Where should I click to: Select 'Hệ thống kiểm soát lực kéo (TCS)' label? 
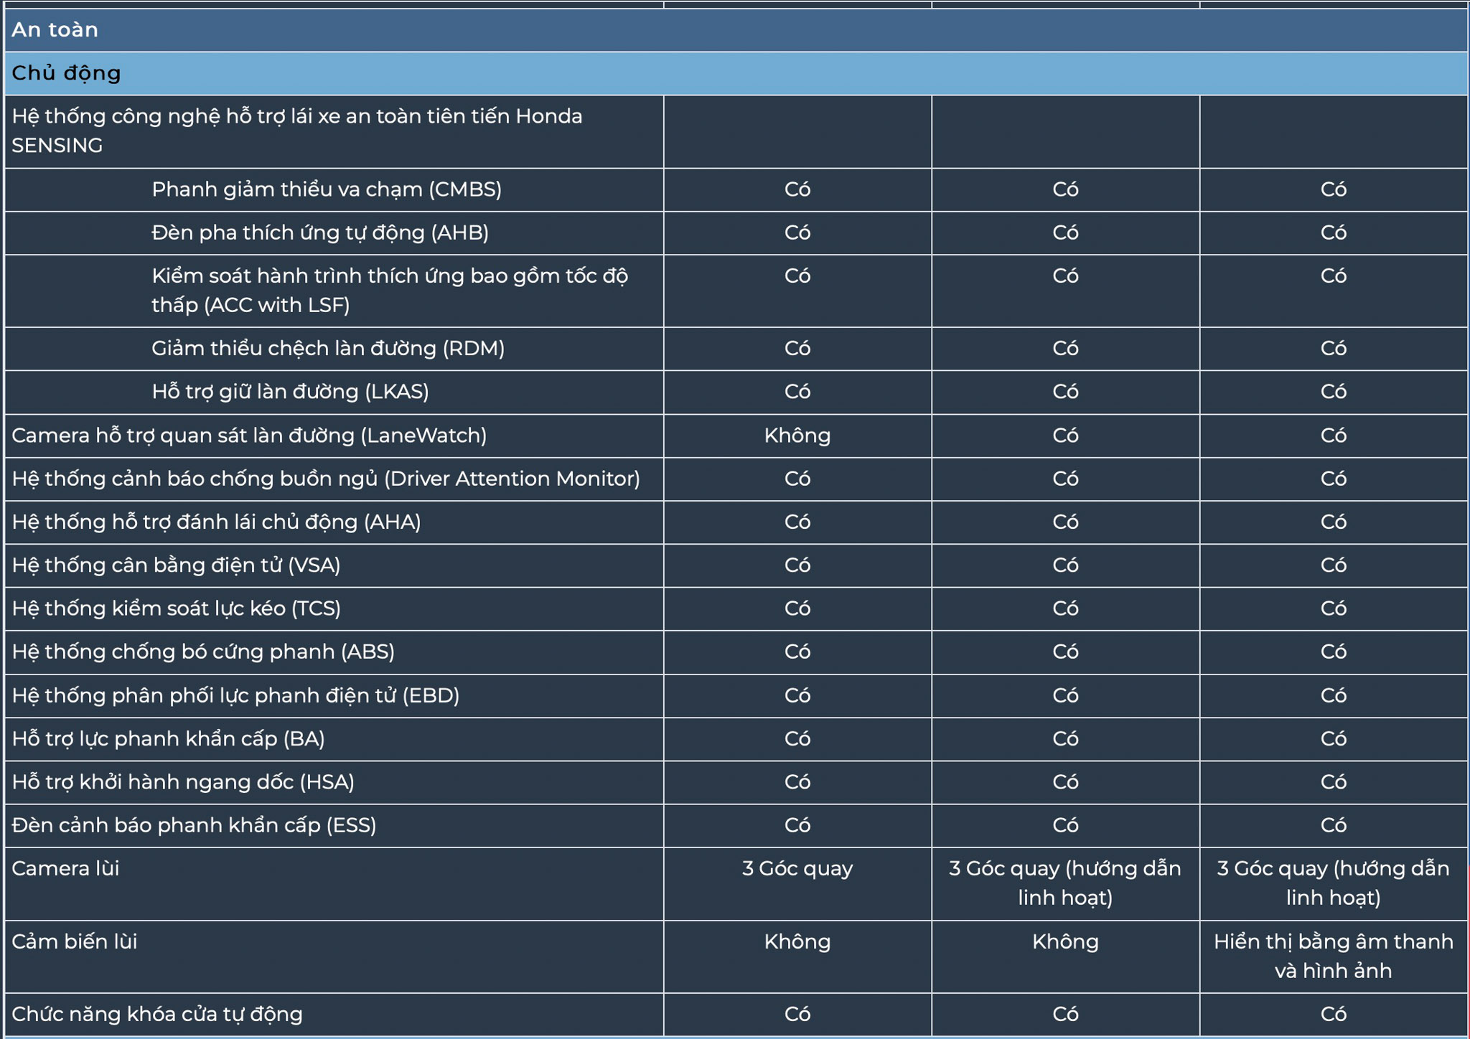click(176, 608)
